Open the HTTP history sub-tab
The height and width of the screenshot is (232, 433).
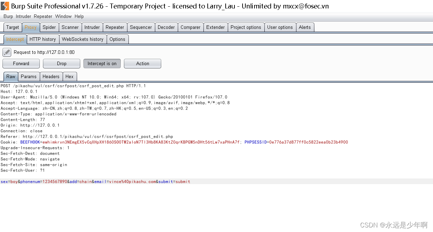tap(43, 39)
